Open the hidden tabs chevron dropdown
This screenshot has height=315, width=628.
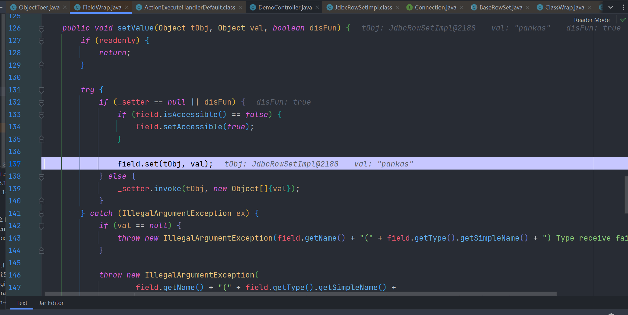coord(610,7)
